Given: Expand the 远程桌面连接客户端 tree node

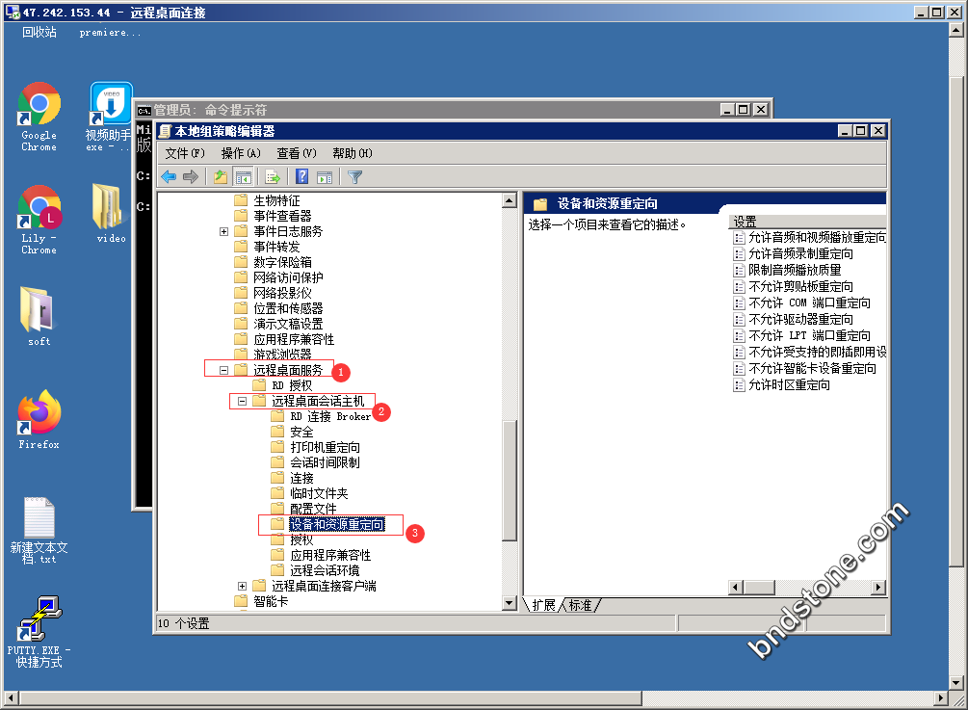Looking at the screenshot, I should 242,586.
